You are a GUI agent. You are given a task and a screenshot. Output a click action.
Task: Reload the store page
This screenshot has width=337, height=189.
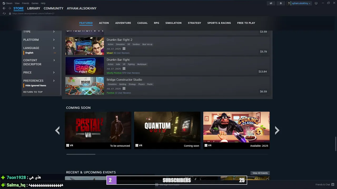pyautogui.click(x=4, y=13)
